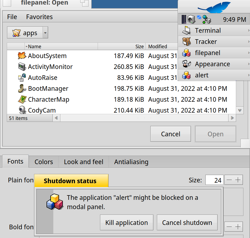The height and width of the screenshot is (238, 250).
Task: Click the 51 items status text
Action: [18, 118]
